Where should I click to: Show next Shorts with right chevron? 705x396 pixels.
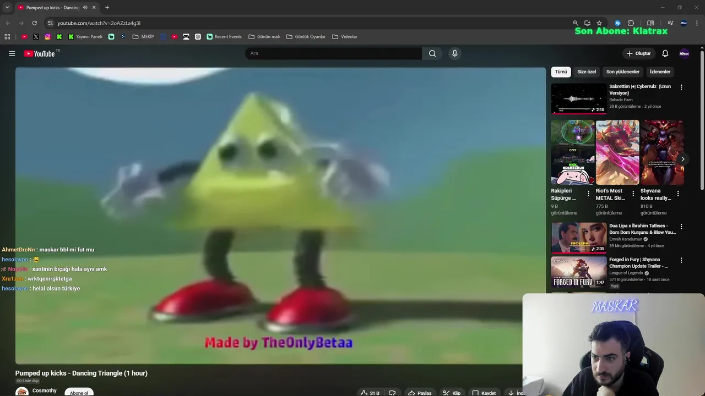(x=682, y=159)
